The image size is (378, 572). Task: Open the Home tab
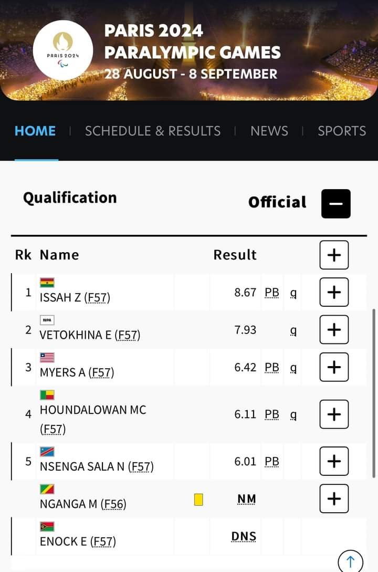click(x=35, y=131)
